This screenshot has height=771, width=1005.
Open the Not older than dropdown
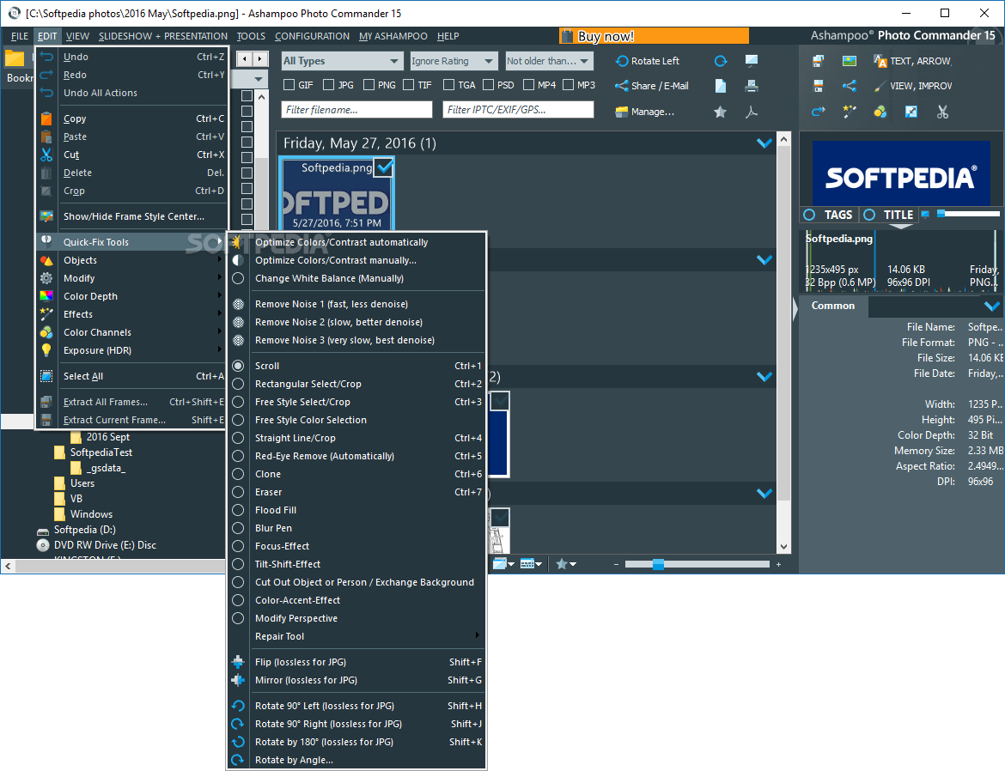[x=549, y=61]
